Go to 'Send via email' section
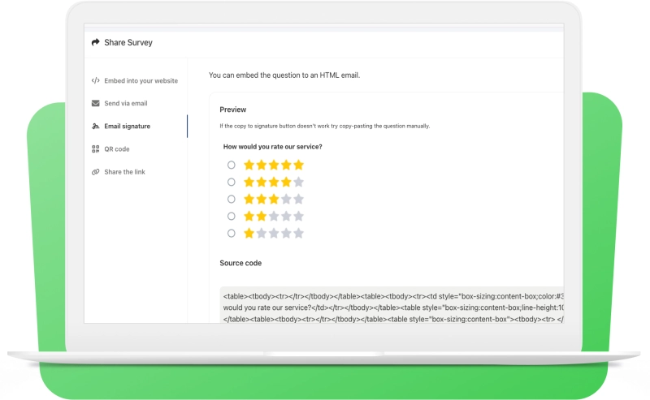The width and height of the screenshot is (650, 400). click(126, 103)
